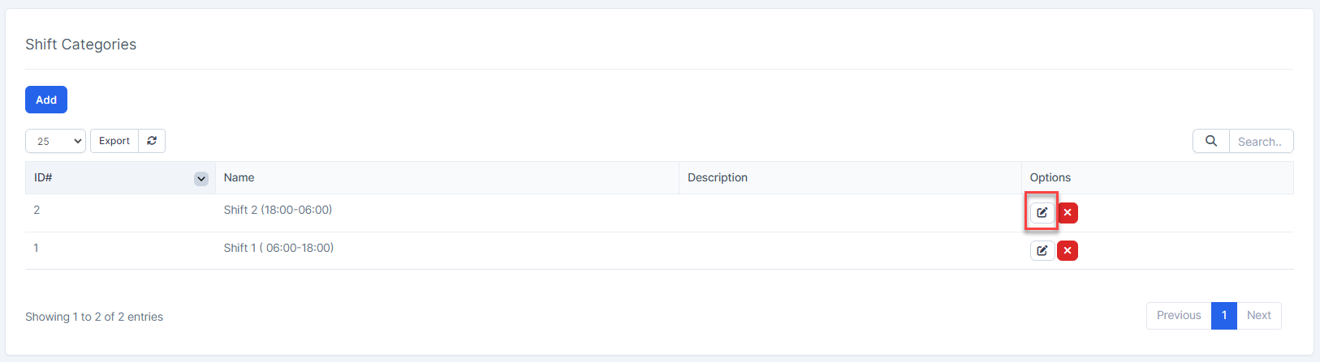Viewport: 1320px width, 362px height.
Task: Edit the Shift 2 (18:00-06:00) category
Action: coord(1042,212)
